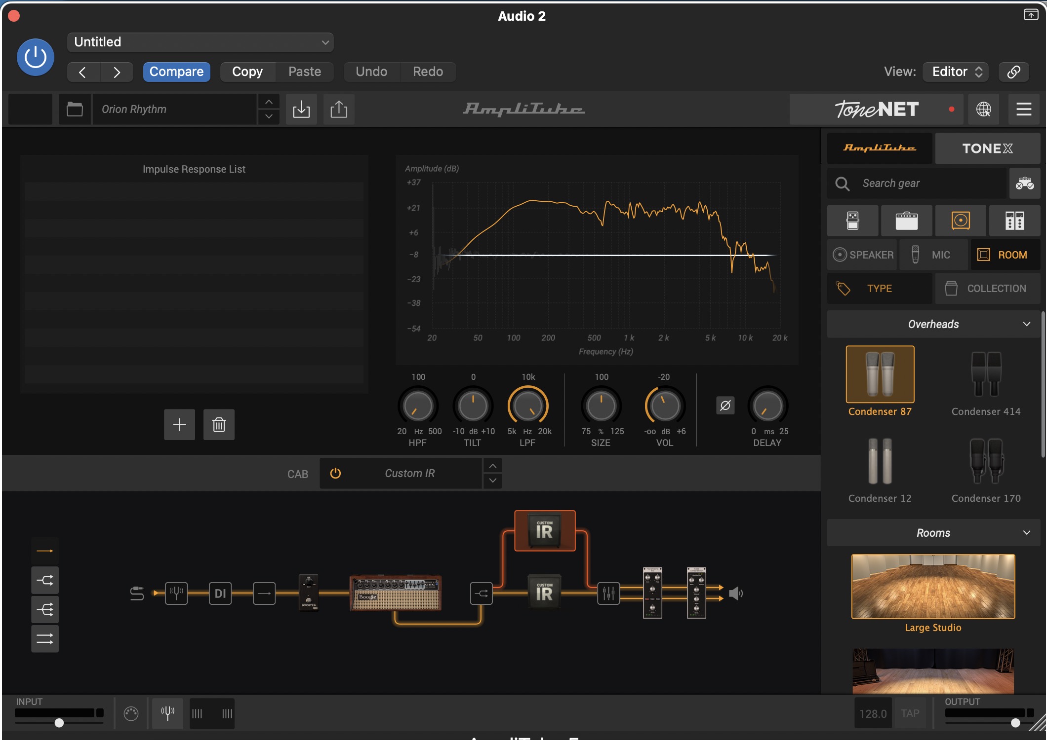Viewport: 1047px width, 740px height.
Task: Switch to the TONEX tab
Action: click(987, 148)
